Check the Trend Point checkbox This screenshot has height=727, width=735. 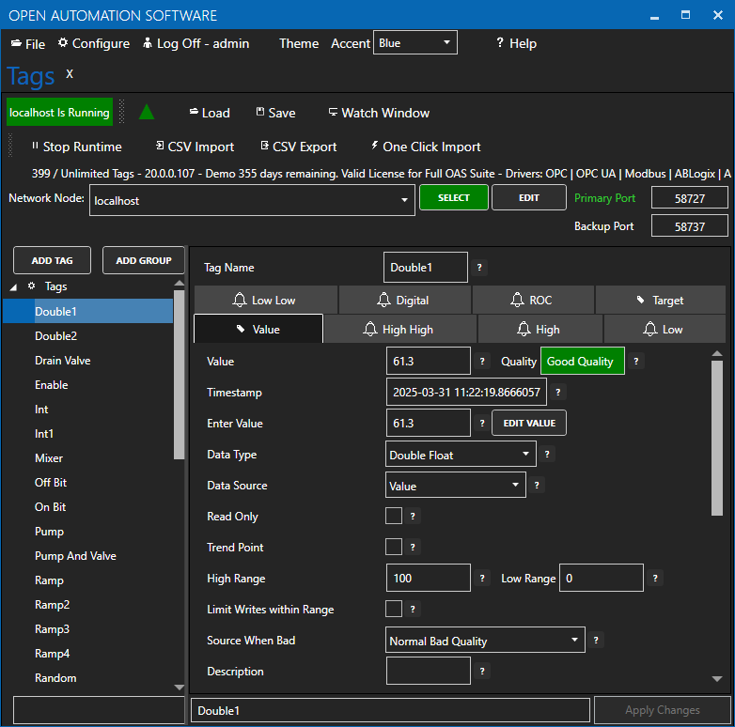click(394, 547)
